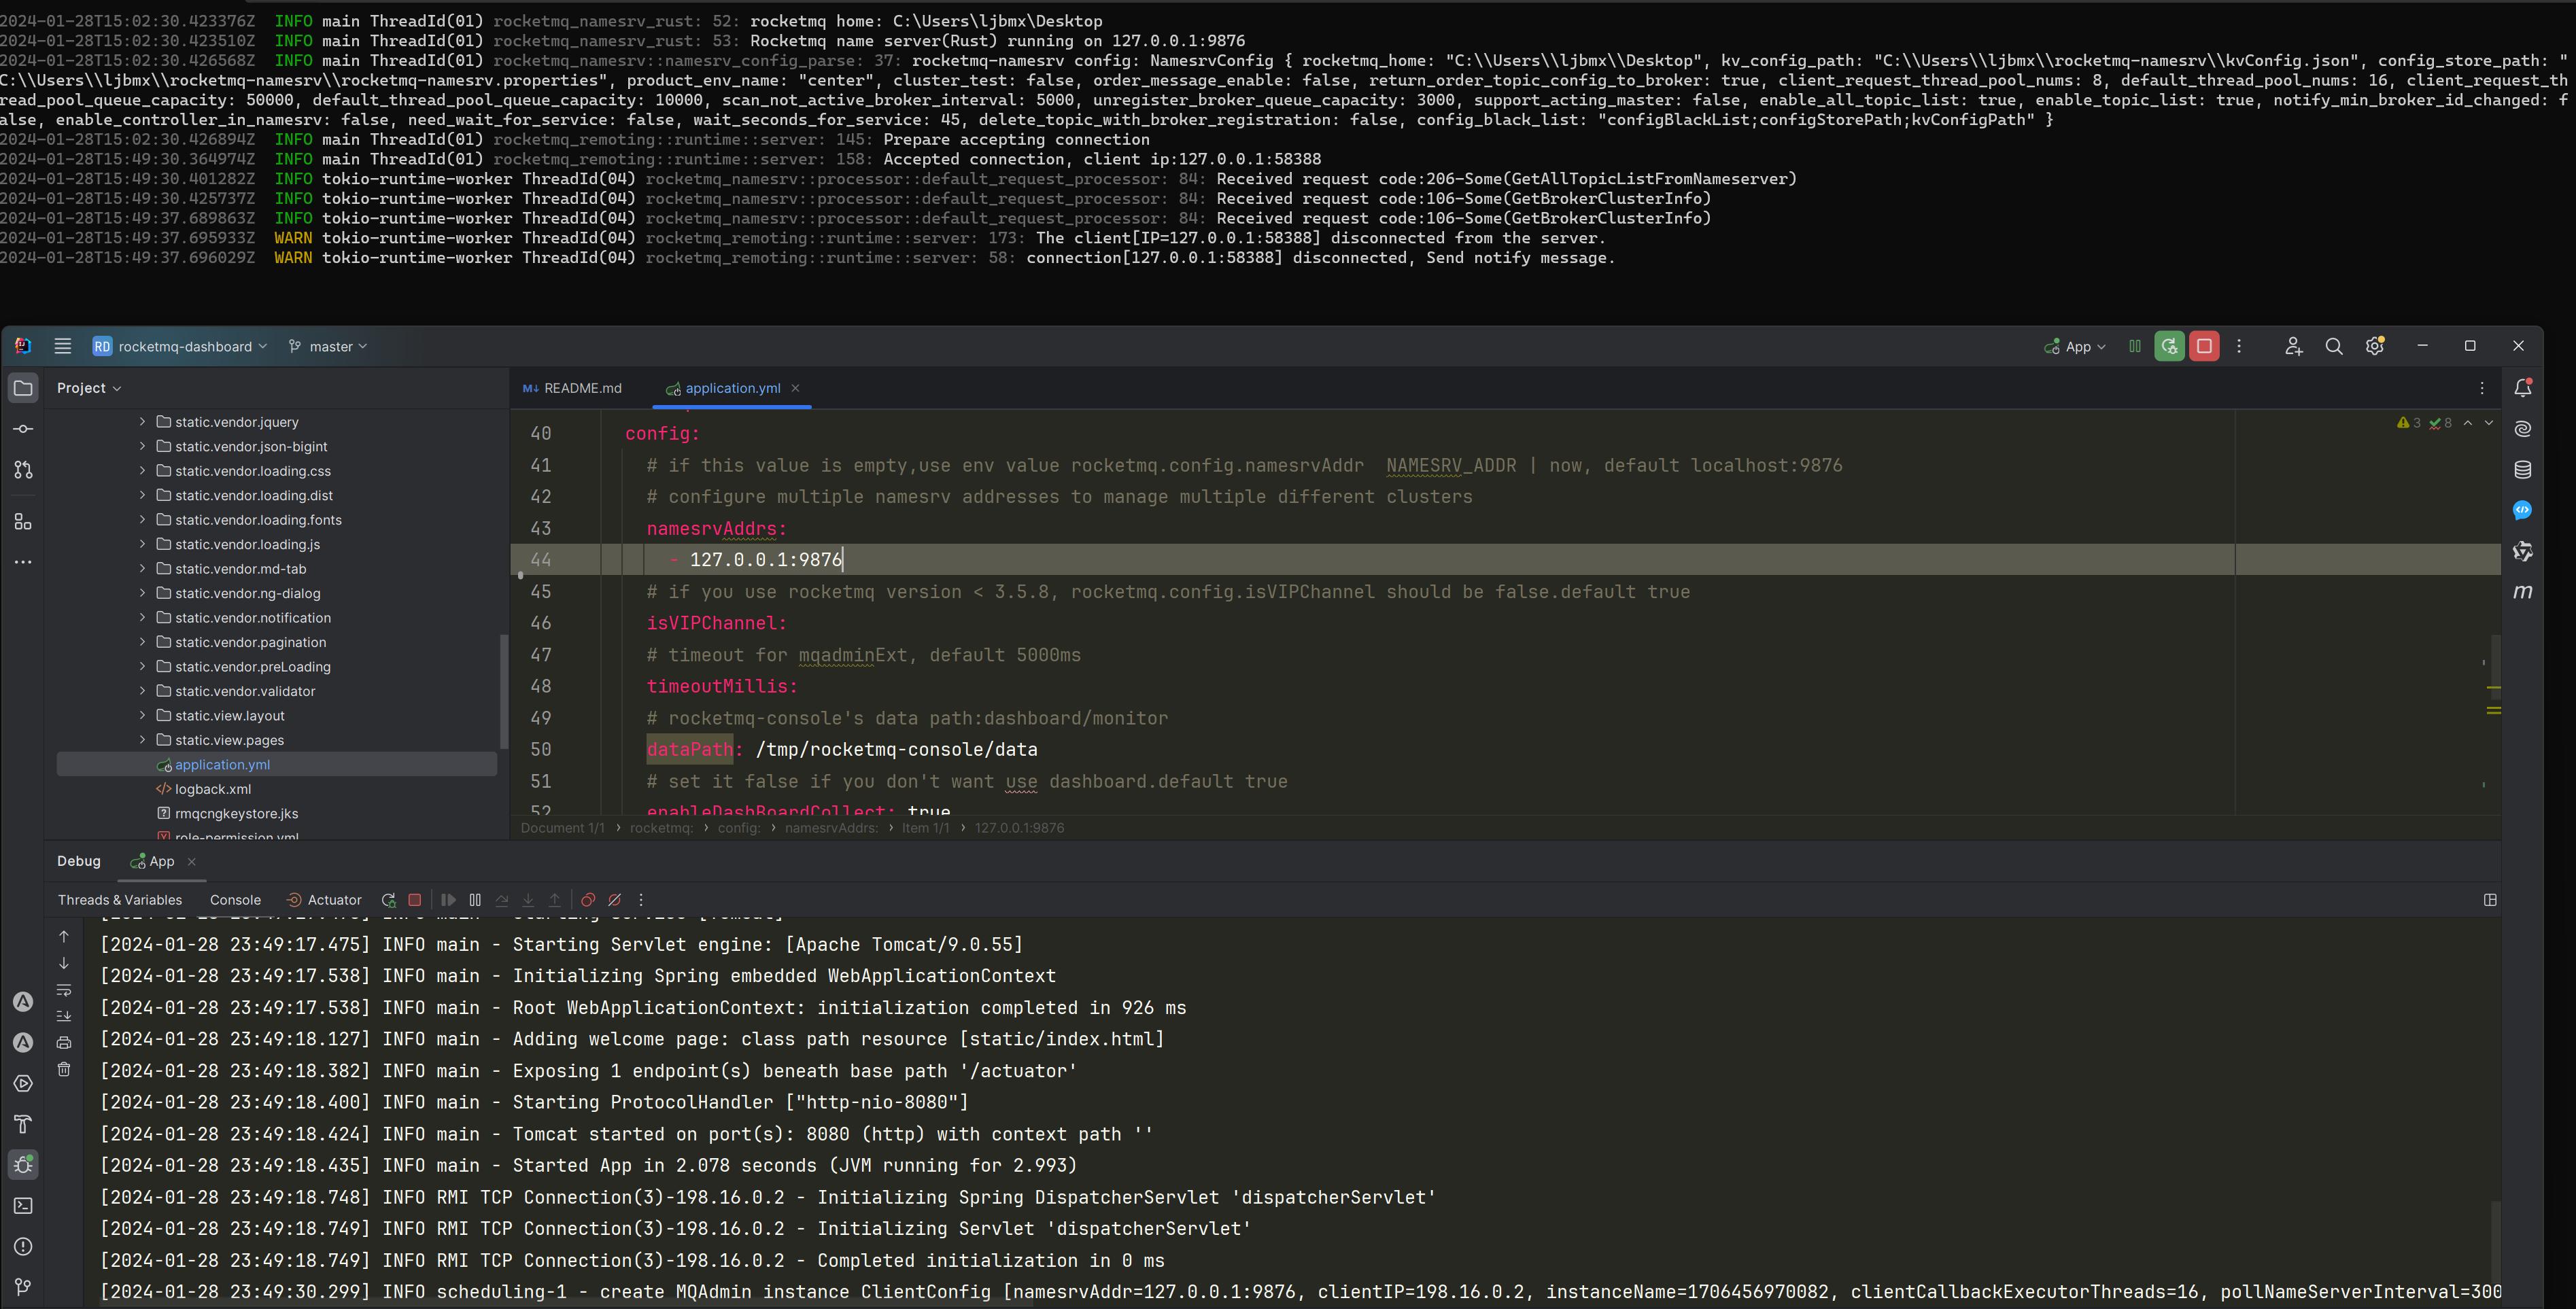Open the Commit tool window icon
Image resolution: width=2576 pixels, height=1309 pixels.
(x=23, y=429)
